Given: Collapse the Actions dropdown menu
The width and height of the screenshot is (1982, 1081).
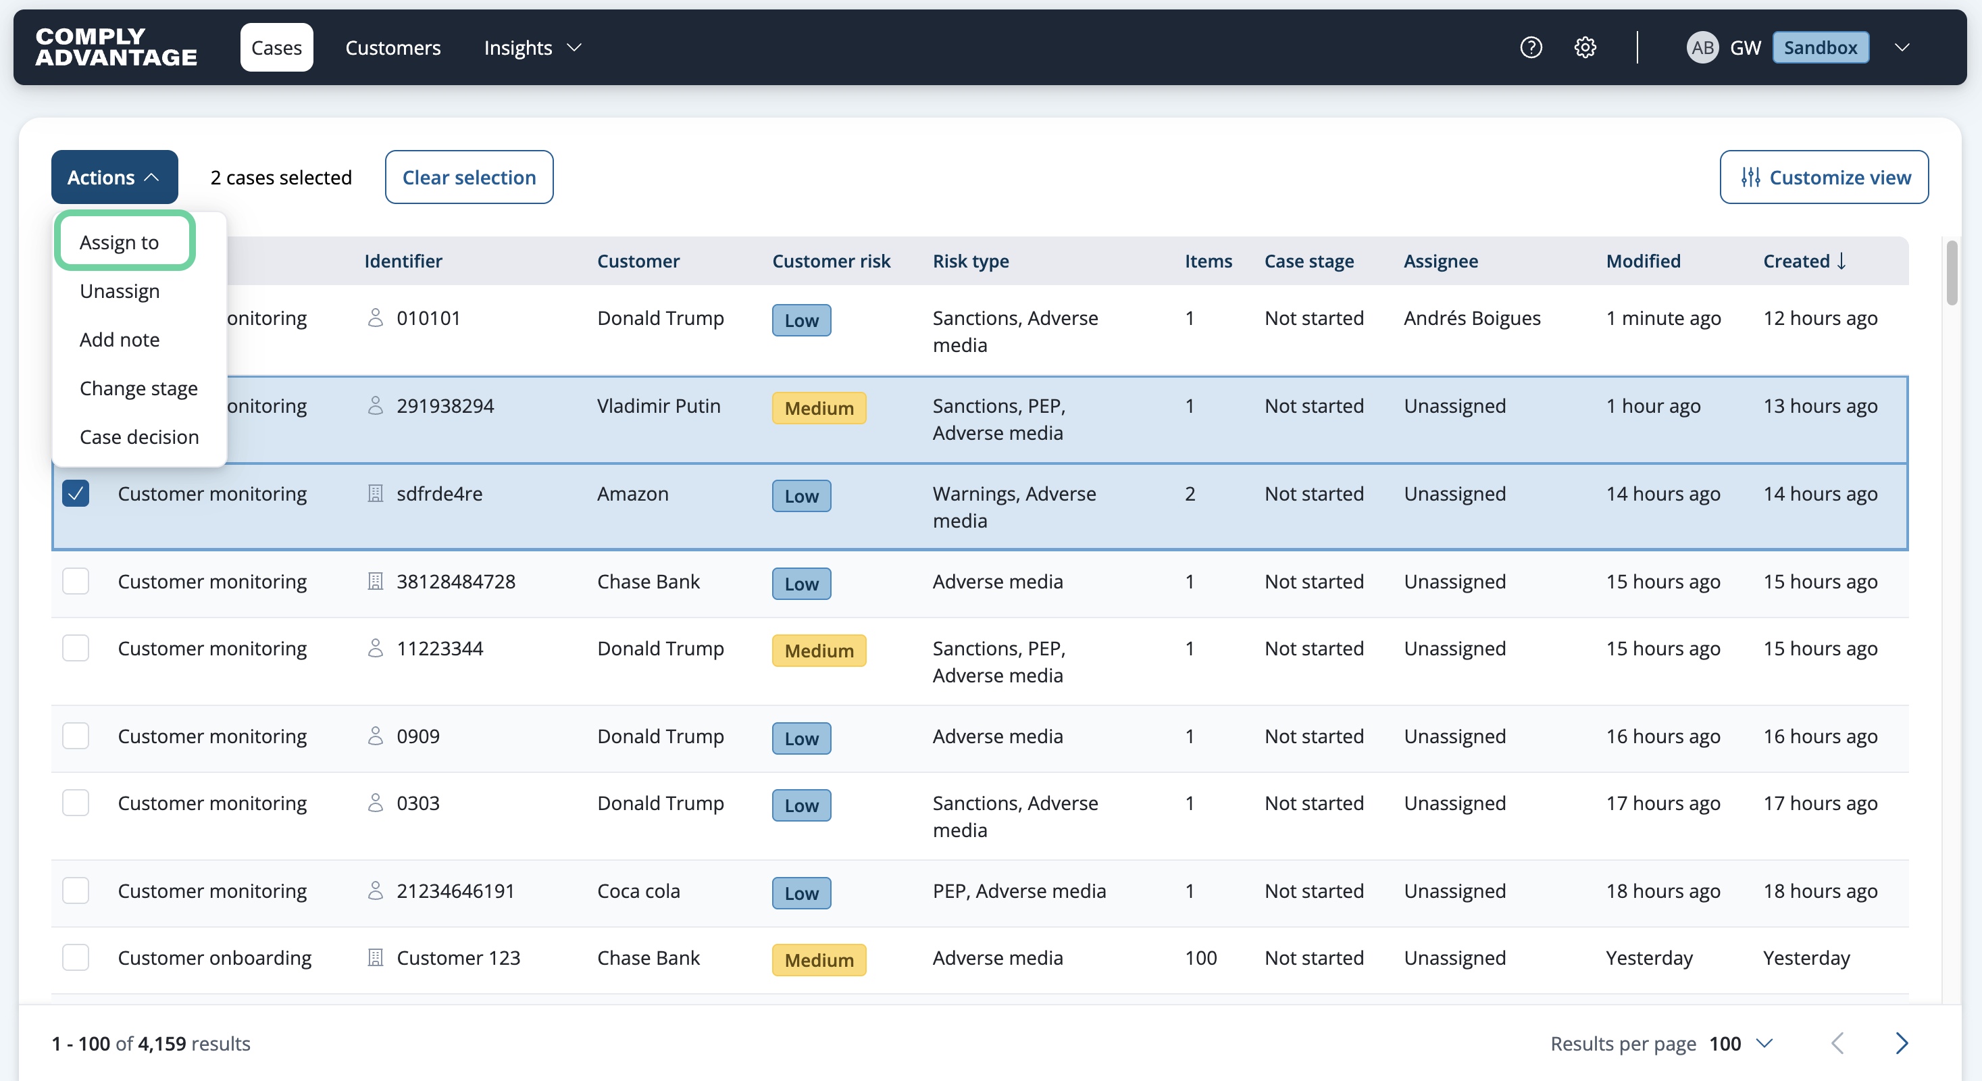Looking at the screenshot, I should point(115,177).
